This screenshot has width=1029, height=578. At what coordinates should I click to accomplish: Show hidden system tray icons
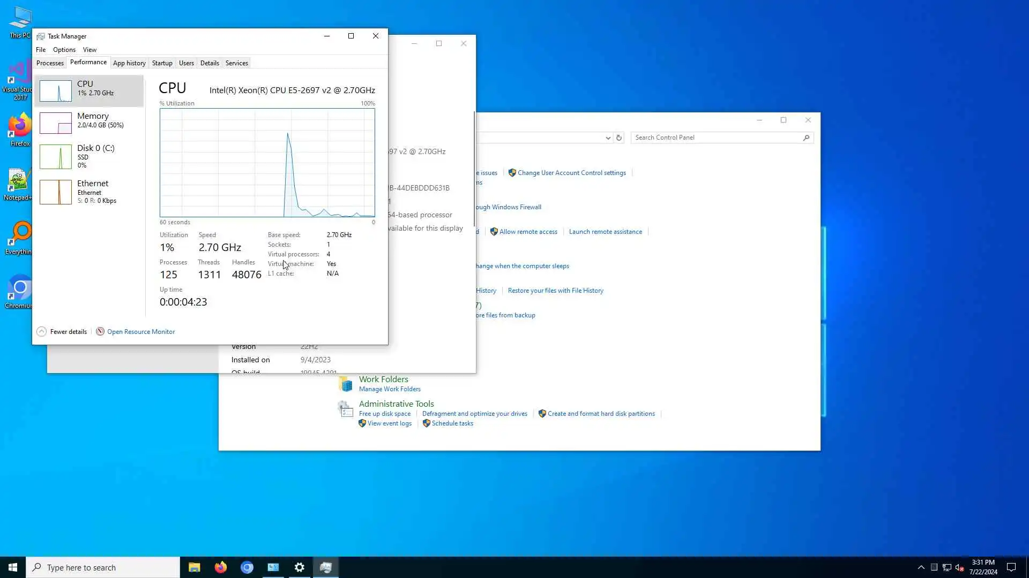coord(921,567)
